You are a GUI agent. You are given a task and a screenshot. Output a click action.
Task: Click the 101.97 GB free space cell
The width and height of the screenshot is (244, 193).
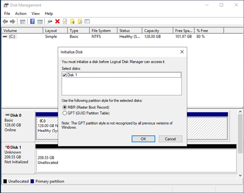[183, 36]
